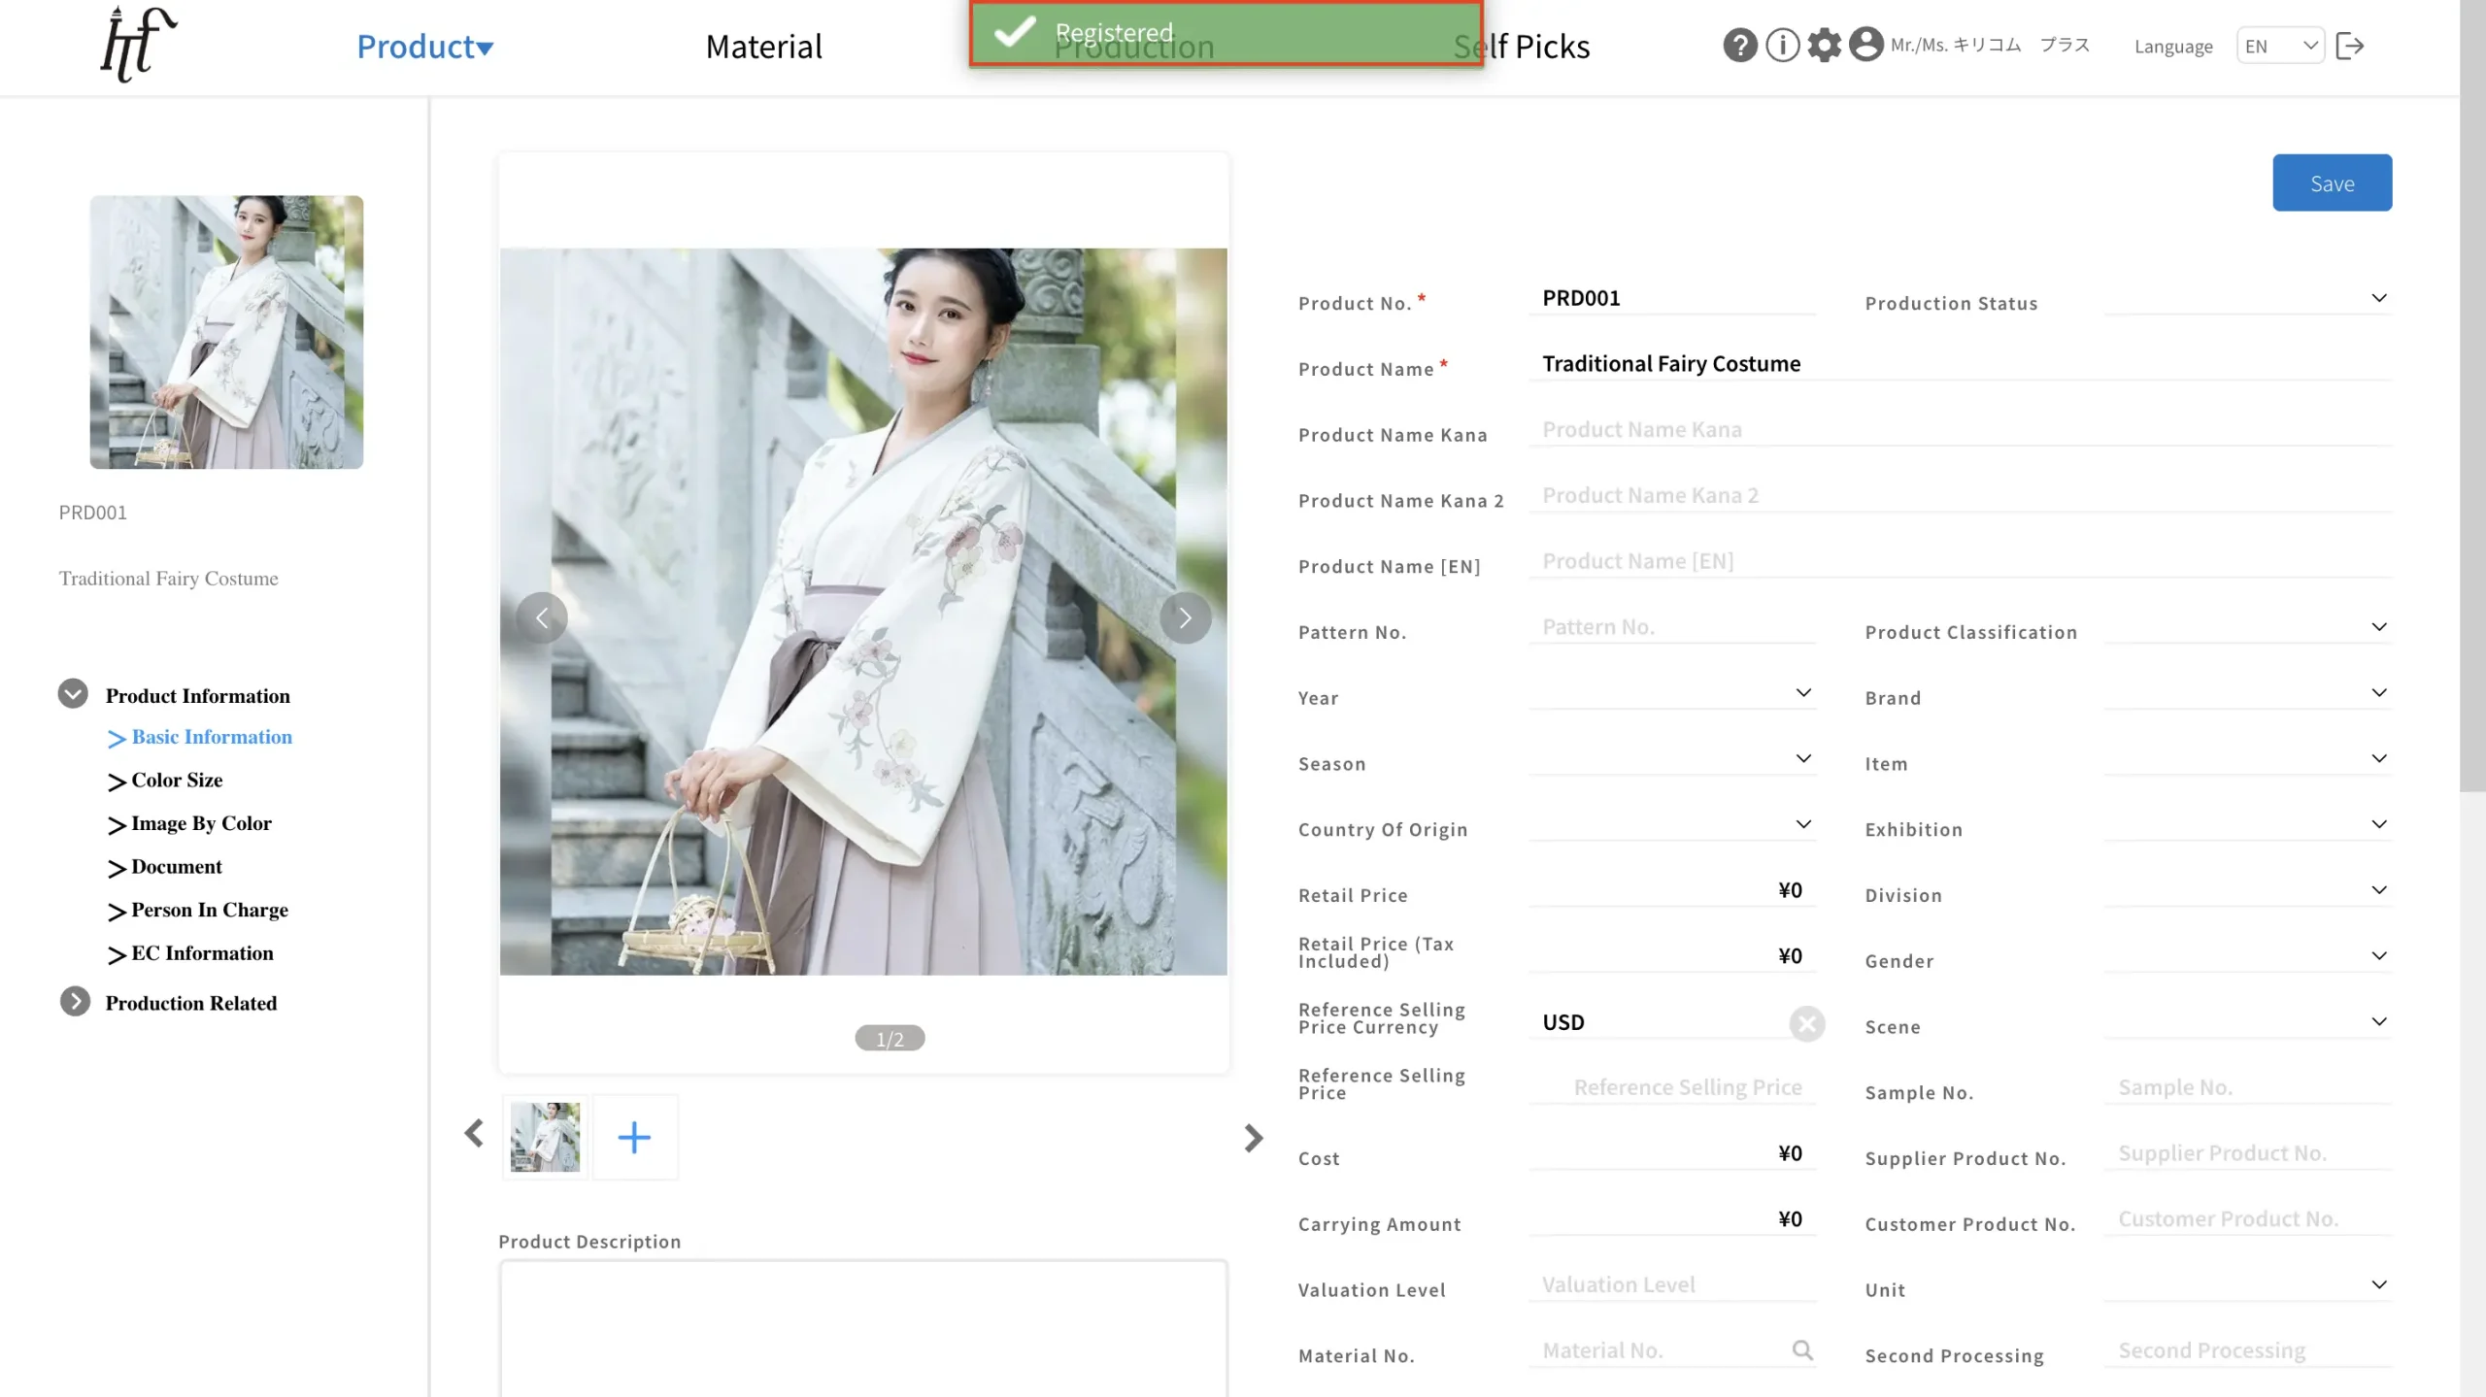
Task: Click the Second Processing field
Action: coord(2247,1350)
